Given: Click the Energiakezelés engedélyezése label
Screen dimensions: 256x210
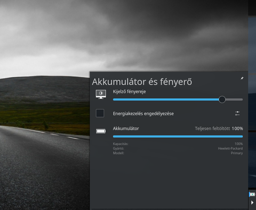Looking at the screenshot, I should point(143,114).
